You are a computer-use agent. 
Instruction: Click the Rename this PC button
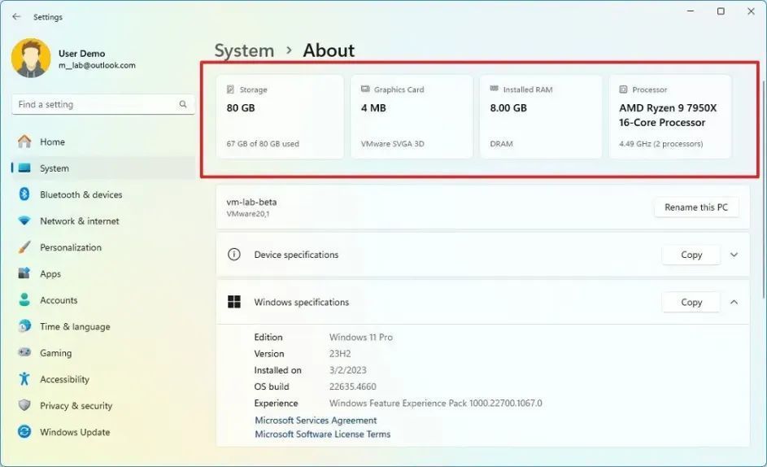coord(696,207)
